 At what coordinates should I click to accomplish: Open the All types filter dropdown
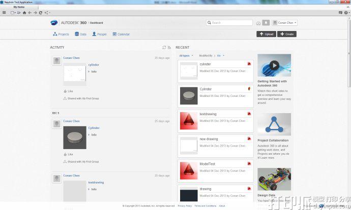pos(186,56)
